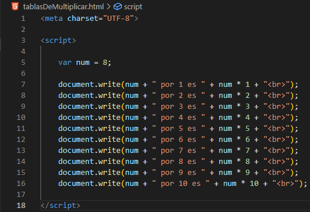Open tablasDeMultiplicar.html breadcrumb item
This screenshot has width=310, height=212.
(63, 7)
